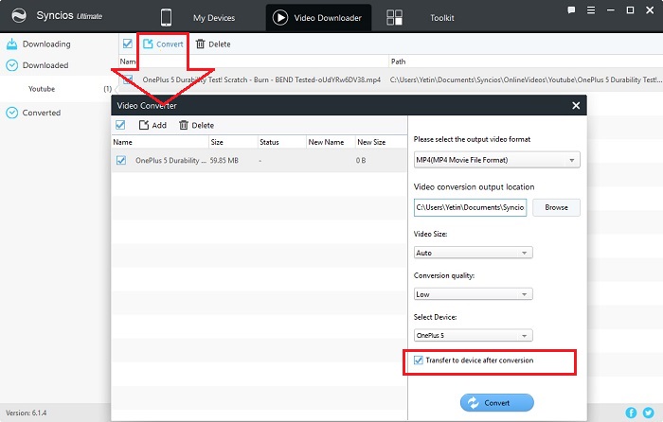Switch to the My Devices tab

pyautogui.click(x=214, y=18)
